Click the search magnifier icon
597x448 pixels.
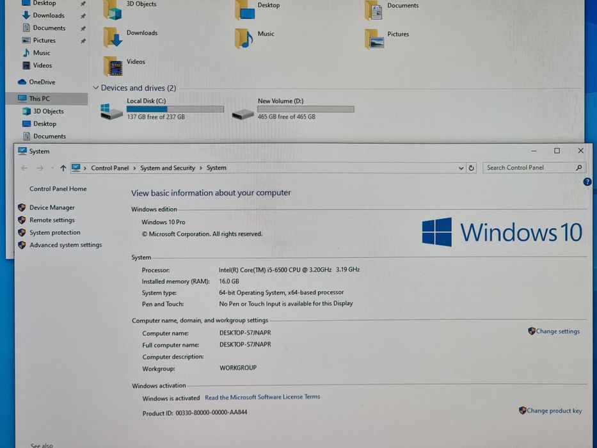pos(578,167)
